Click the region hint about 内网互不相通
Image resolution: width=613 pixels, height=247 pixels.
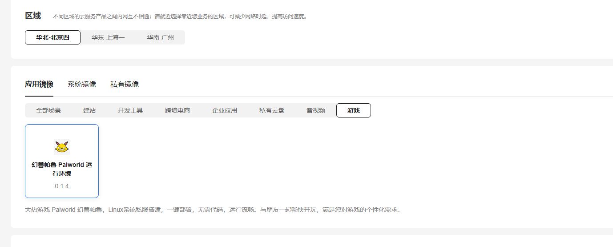point(180,16)
